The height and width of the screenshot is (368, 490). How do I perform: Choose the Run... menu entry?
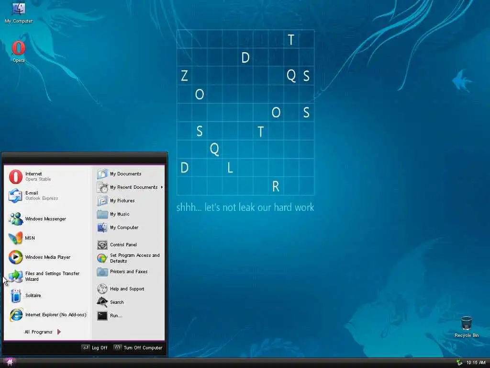tap(129, 316)
